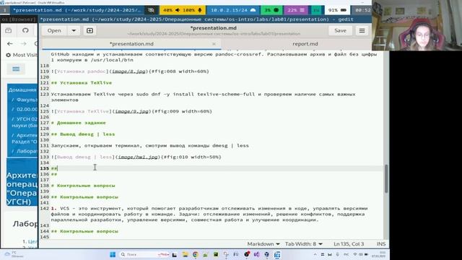Click the GitHub icon in the browser toolbar
462x260 pixels.
25,30
